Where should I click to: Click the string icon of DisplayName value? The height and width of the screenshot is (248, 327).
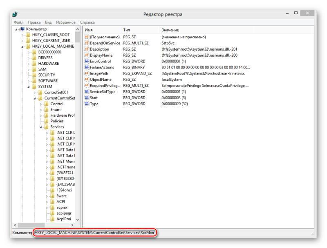click(87, 55)
